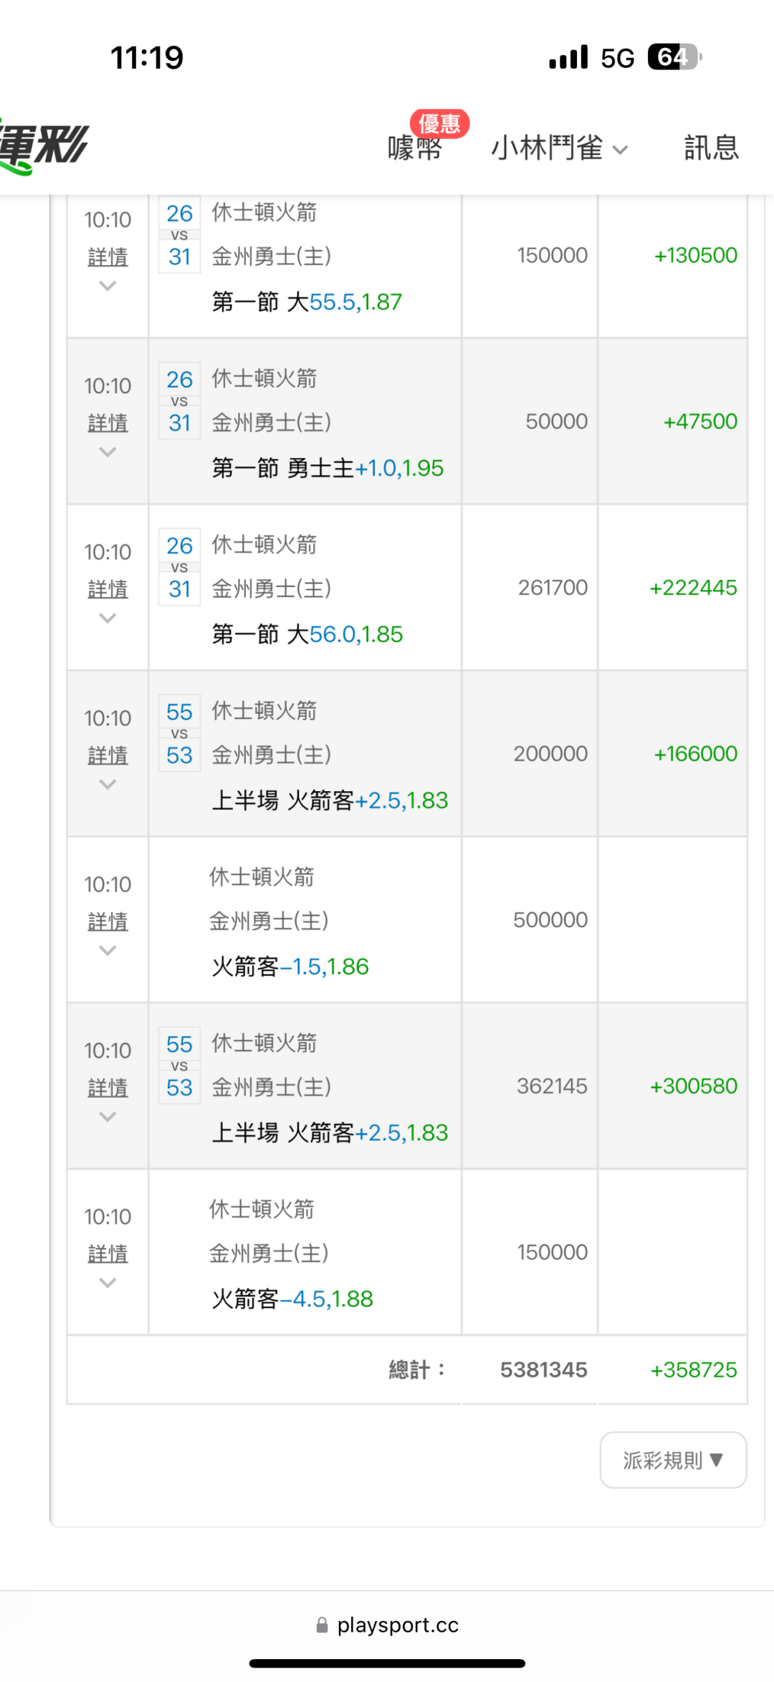
Task: Tap the playsport.cc address bar
Action: pyautogui.click(x=398, y=1625)
